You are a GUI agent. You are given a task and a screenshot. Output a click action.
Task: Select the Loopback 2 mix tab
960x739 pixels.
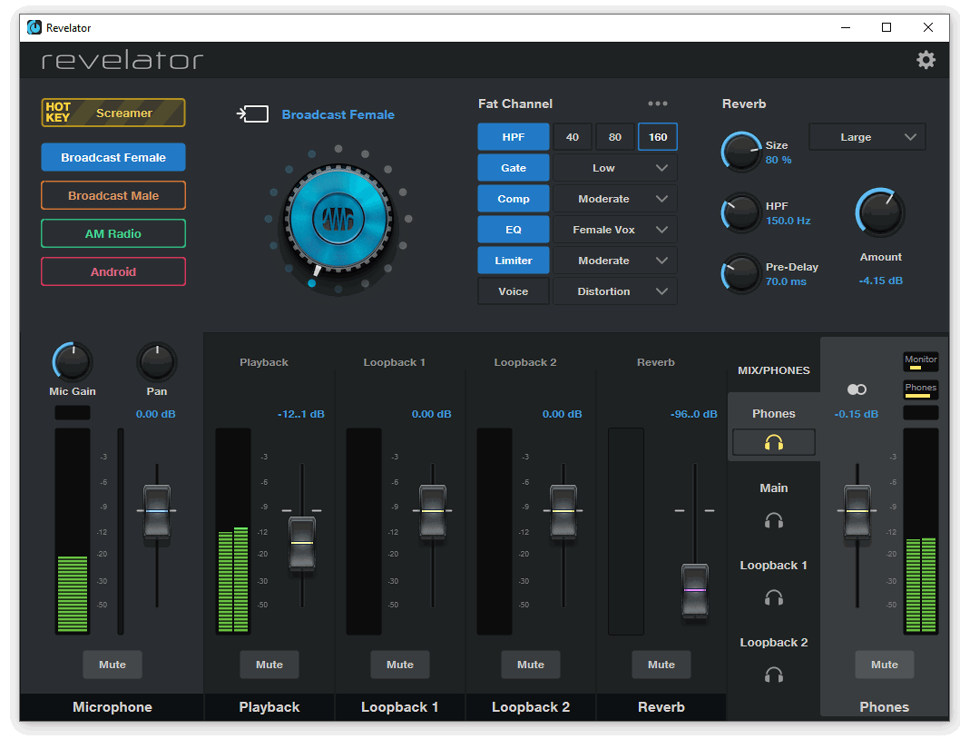[x=773, y=642]
